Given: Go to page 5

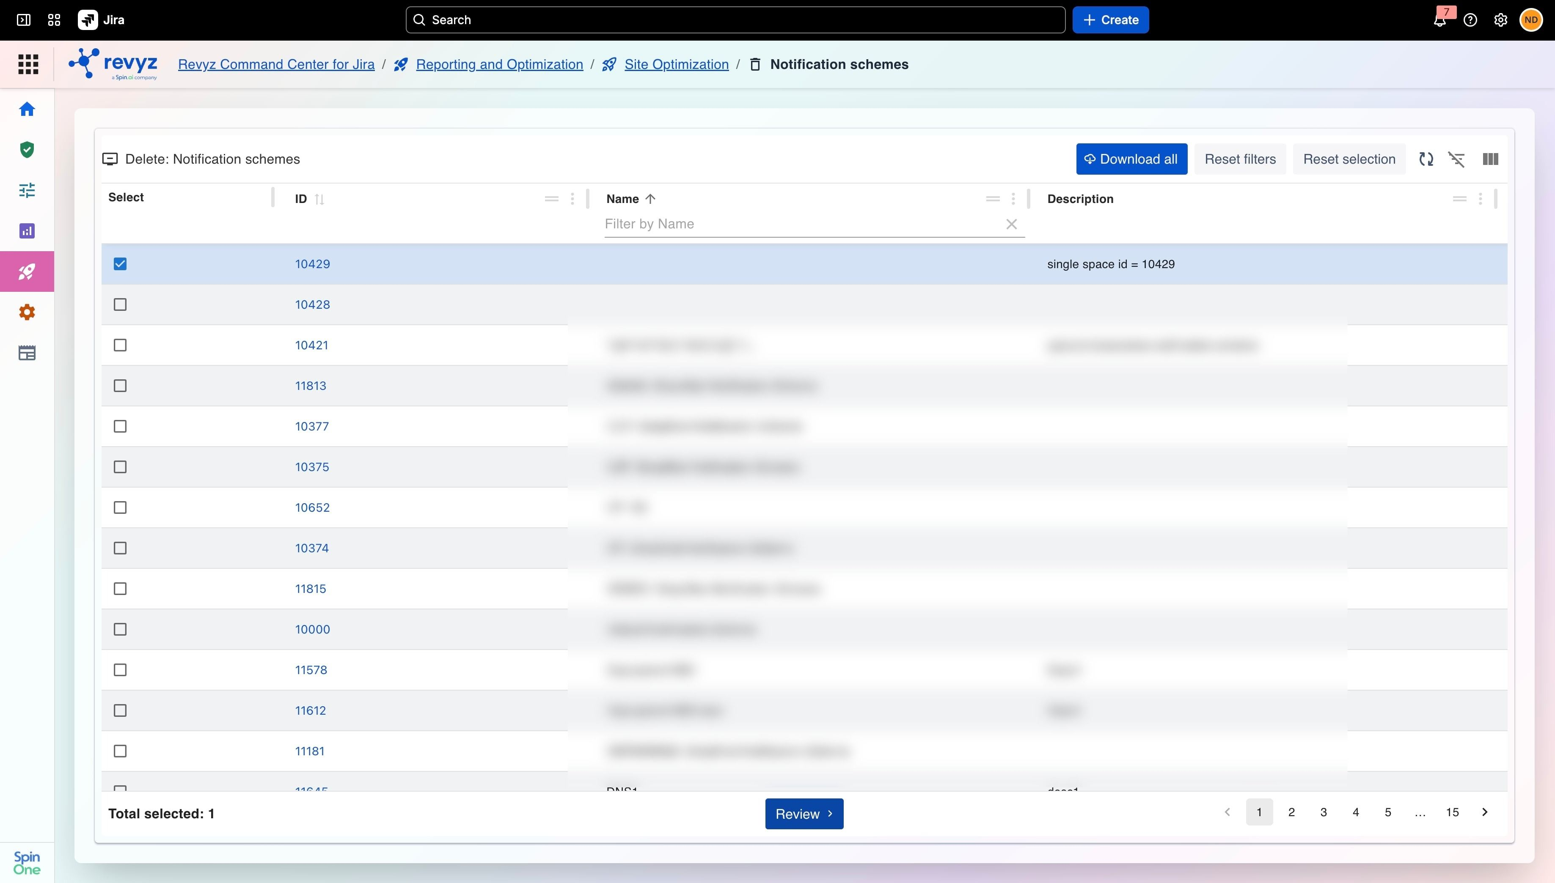Looking at the screenshot, I should (x=1388, y=812).
